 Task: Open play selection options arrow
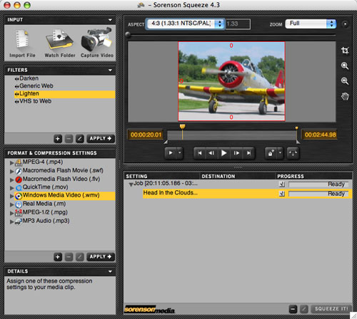click(x=180, y=153)
